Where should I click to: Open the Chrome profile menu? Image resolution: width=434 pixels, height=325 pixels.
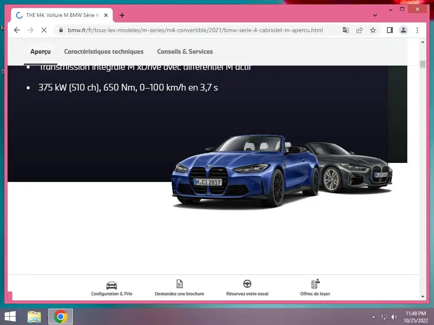click(403, 30)
